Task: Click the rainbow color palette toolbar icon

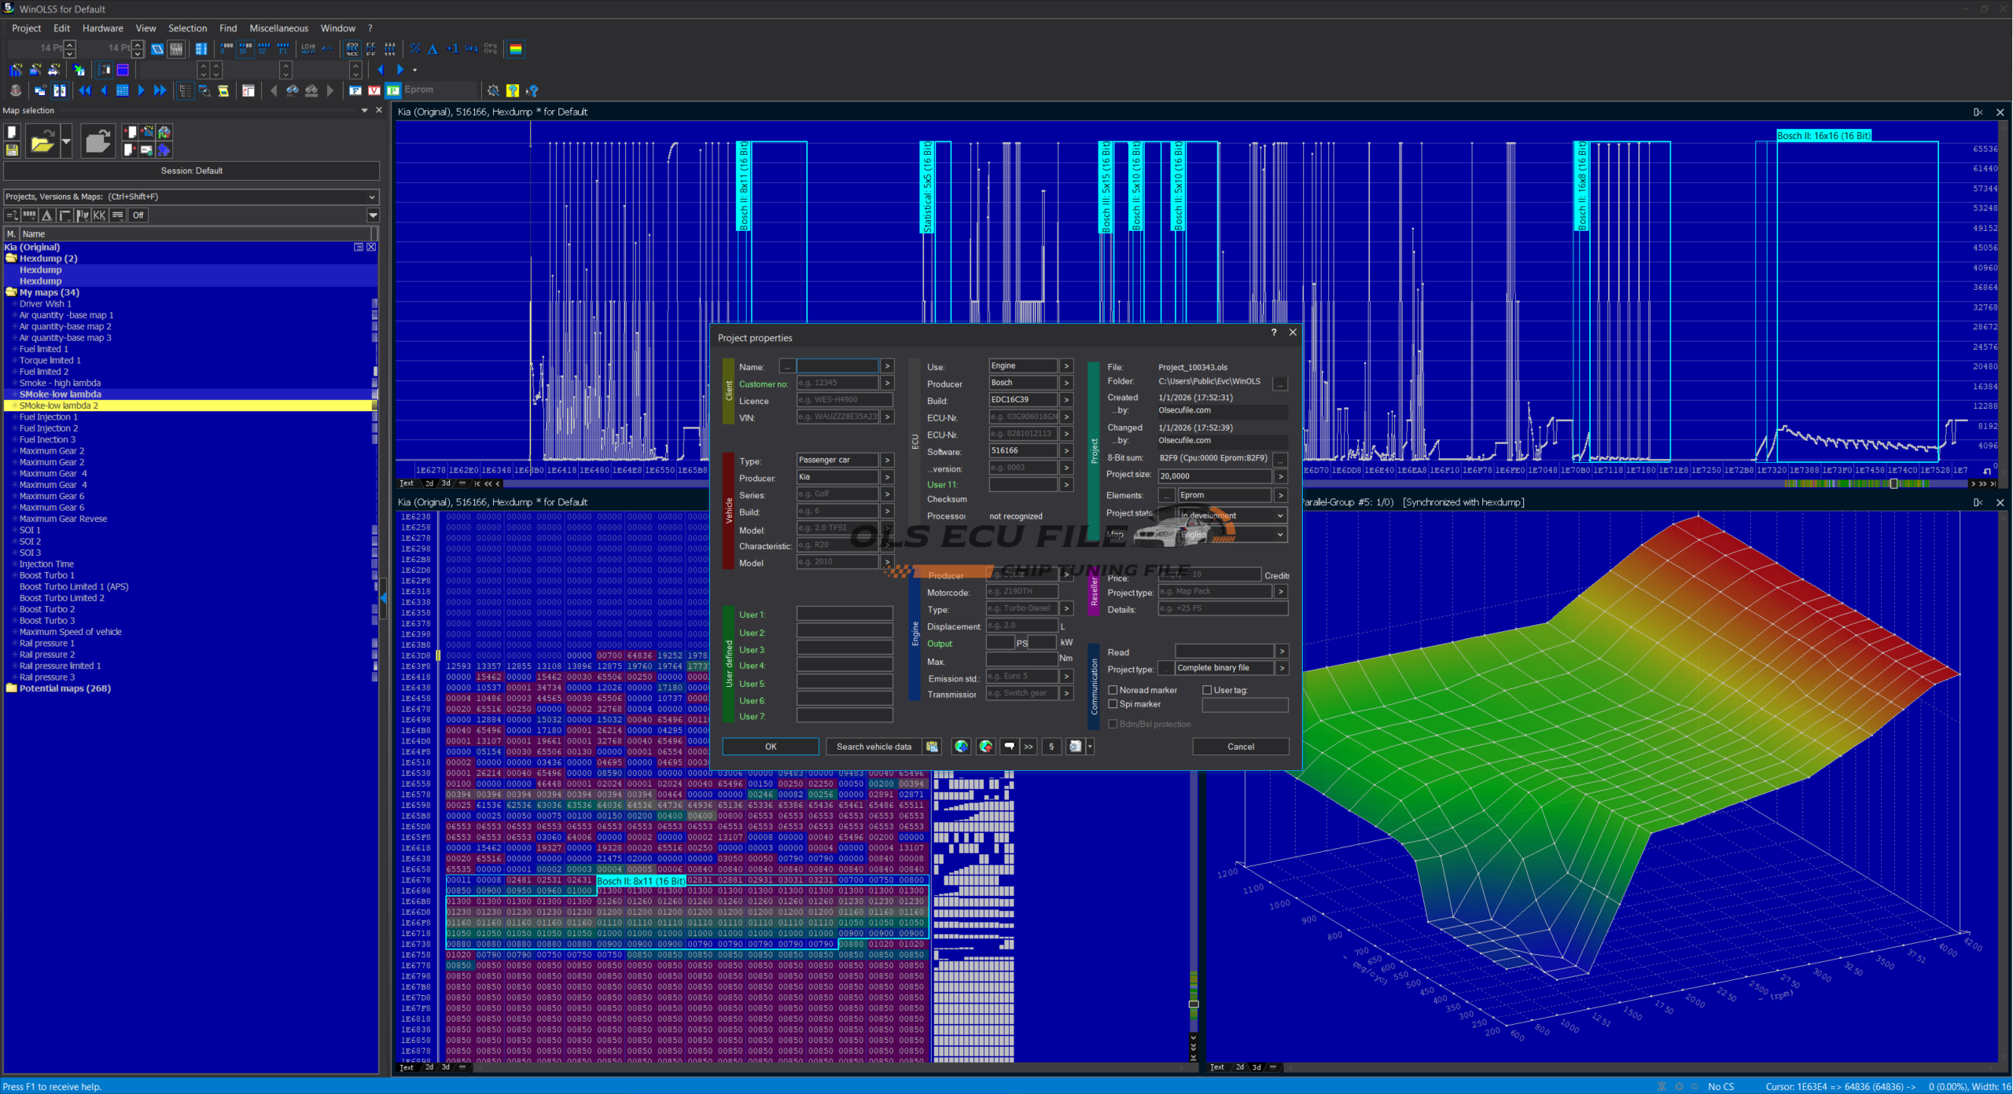Action: [x=516, y=49]
